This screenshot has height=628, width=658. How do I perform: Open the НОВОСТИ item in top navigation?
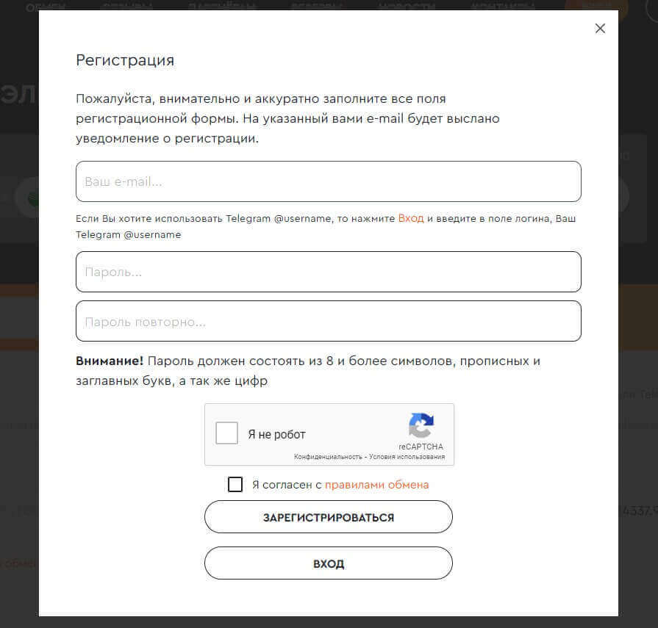click(x=407, y=7)
